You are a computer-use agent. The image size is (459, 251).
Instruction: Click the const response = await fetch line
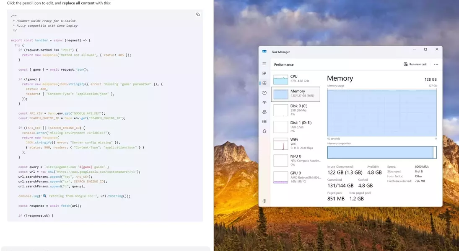pos(50,206)
